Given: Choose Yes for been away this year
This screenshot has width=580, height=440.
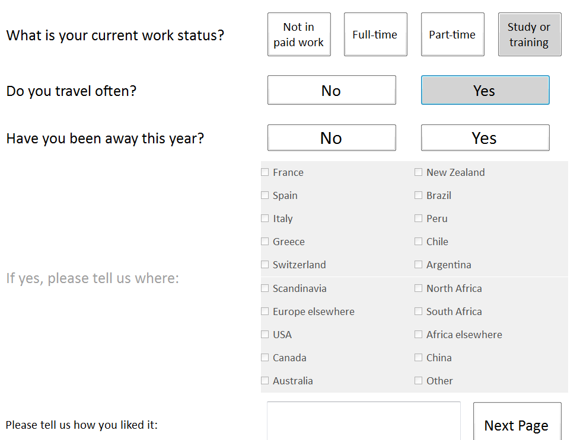Looking at the screenshot, I should pyautogui.click(x=485, y=138).
